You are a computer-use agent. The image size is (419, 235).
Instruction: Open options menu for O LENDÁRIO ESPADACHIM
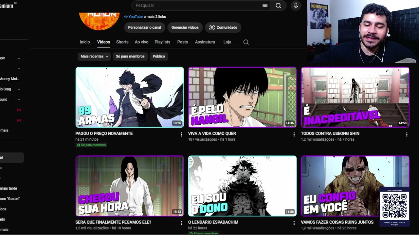294,223
